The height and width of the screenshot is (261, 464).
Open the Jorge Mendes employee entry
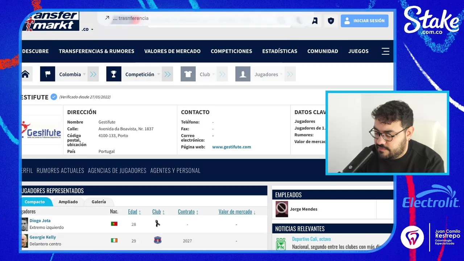303,209
